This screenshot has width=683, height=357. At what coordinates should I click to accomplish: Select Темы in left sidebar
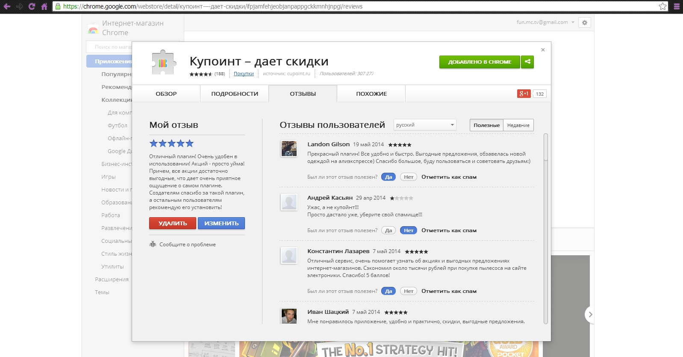tap(102, 292)
